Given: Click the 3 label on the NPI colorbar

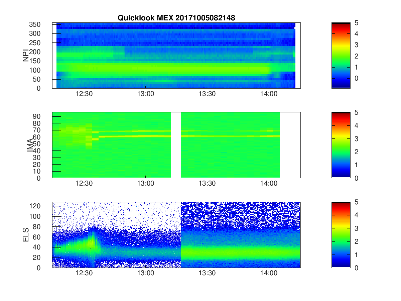Looking at the screenshot, I should (x=356, y=45).
